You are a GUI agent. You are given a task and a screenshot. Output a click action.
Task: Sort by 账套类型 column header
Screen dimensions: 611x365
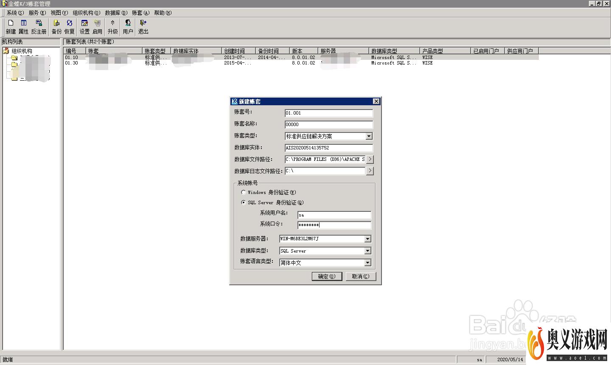pyautogui.click(x=157, y=51)
